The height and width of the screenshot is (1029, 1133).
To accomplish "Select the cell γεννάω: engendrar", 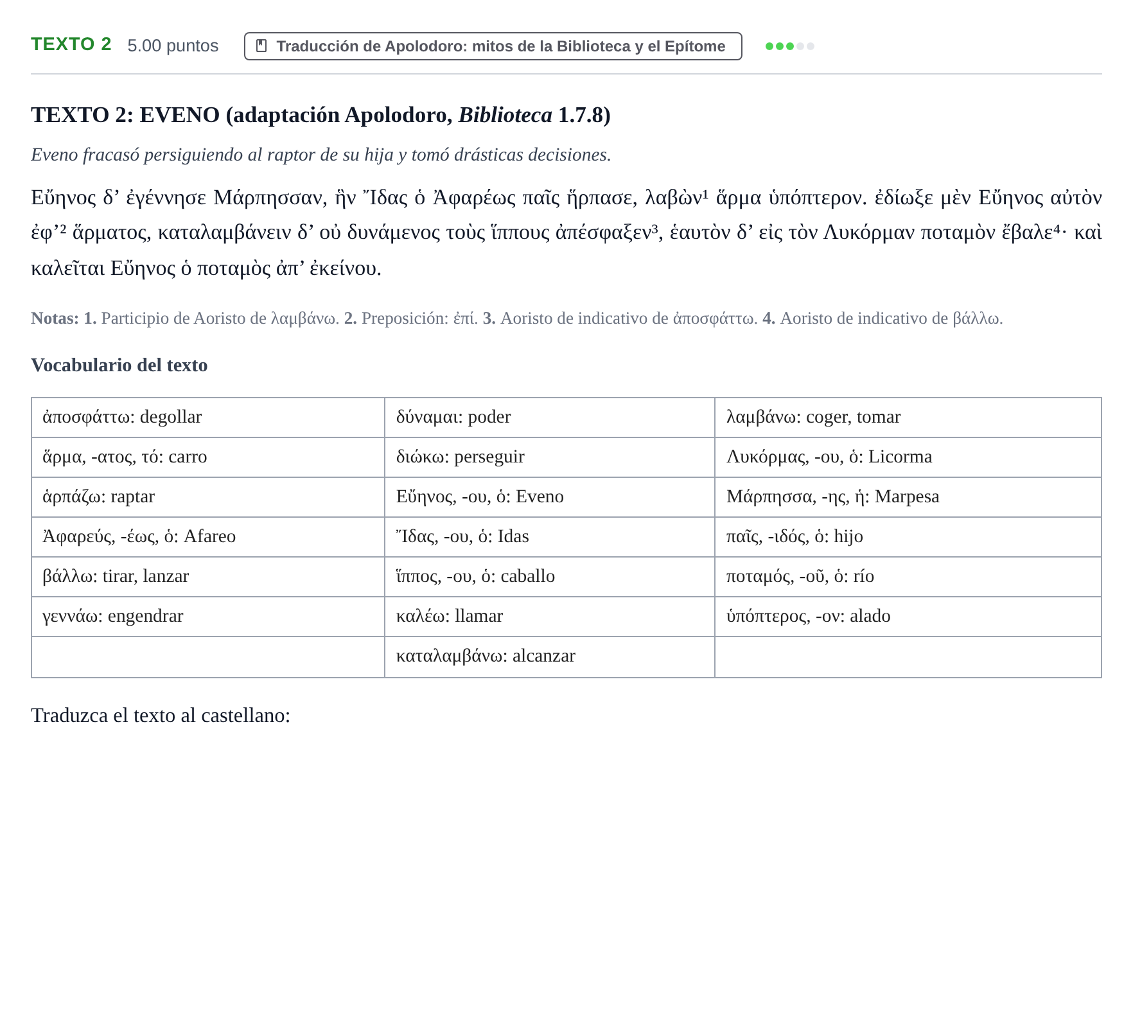I will (x=208, y=617).
